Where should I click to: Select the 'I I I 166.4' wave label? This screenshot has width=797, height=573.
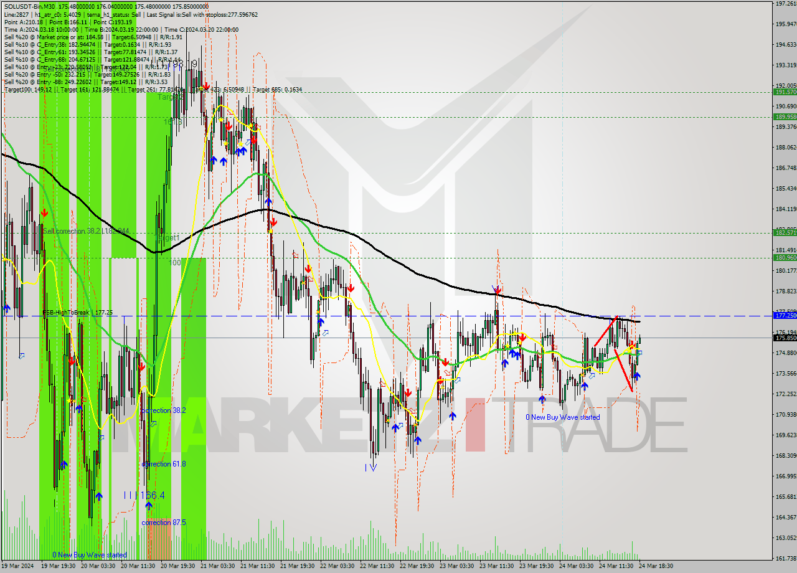144,495
